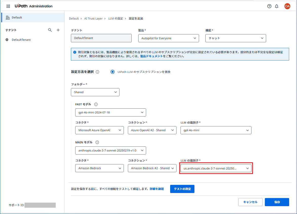Open the Amazon Bedrock connector dropdown

coord(100,168)
